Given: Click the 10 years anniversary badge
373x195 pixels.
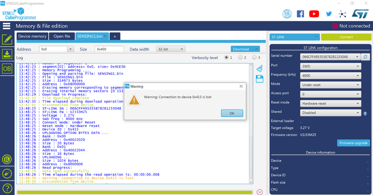Looking at the screenshot, I should [287, 14].
